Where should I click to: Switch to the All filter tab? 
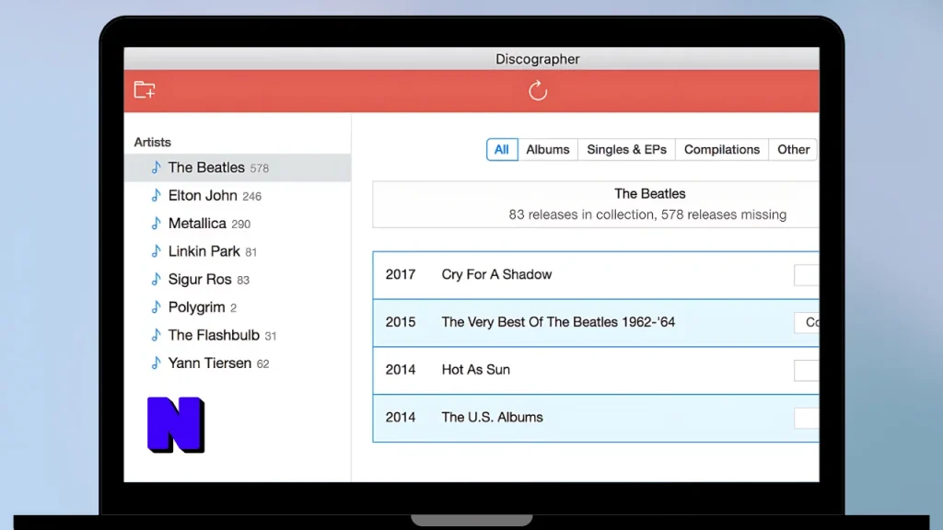502,150
